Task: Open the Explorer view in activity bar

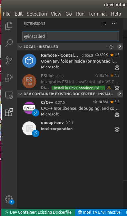Action: click(x=9, y=26)
